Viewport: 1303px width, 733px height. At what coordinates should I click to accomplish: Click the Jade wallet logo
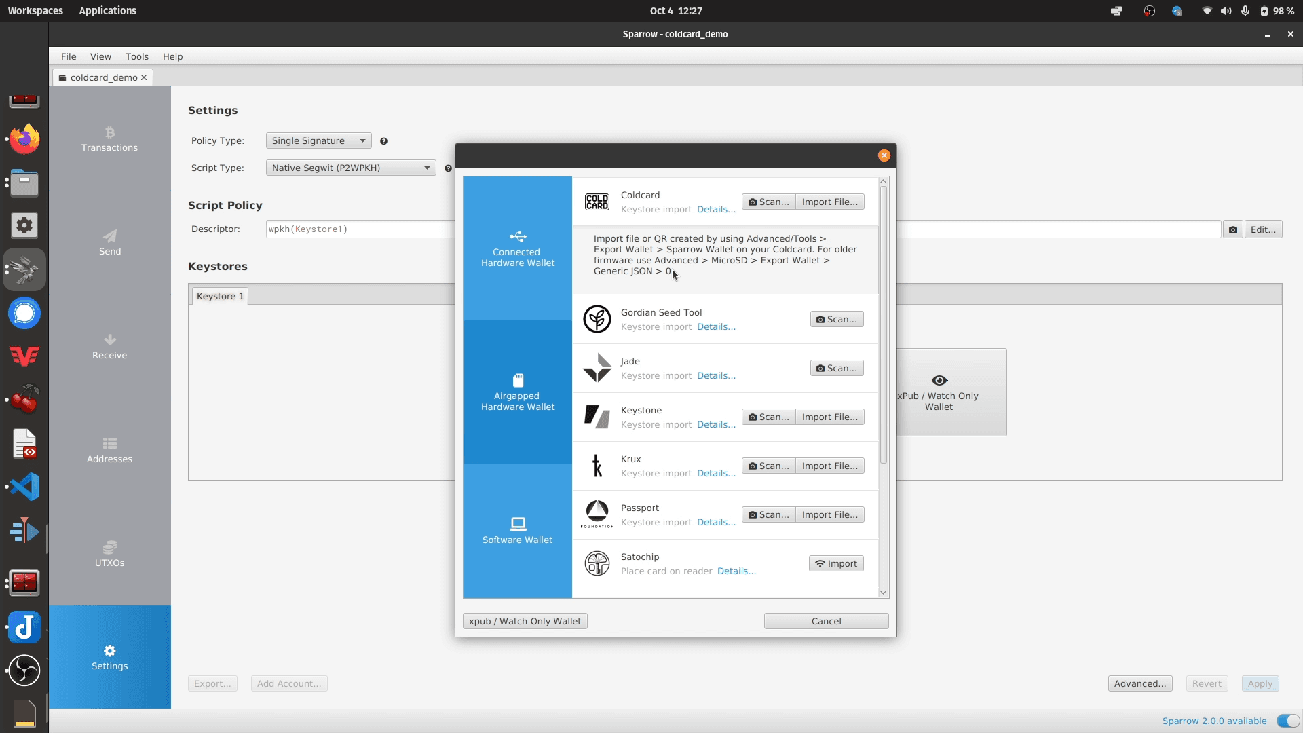[597, 368]
